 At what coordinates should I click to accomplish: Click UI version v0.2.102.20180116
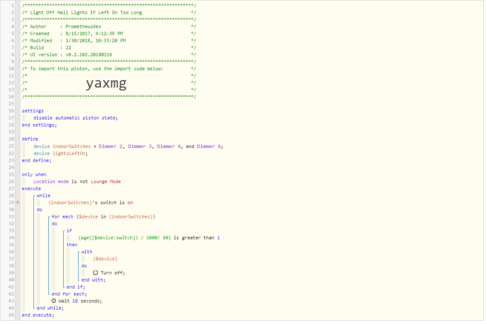[x=89, y=55]
